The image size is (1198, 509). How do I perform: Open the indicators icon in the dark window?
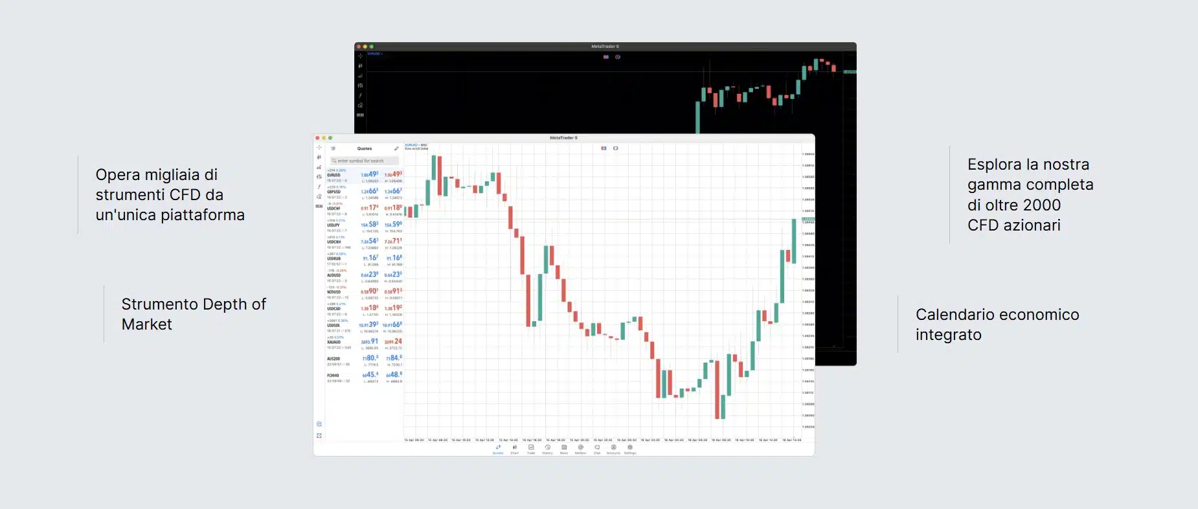click(360, 76)
